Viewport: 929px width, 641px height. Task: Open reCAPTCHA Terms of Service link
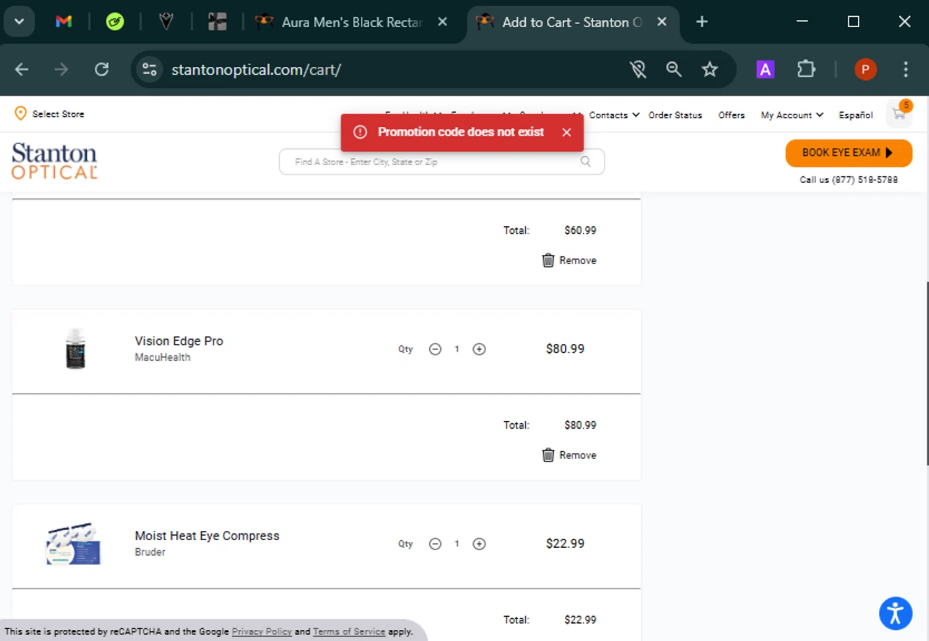(x=349, y=632)
